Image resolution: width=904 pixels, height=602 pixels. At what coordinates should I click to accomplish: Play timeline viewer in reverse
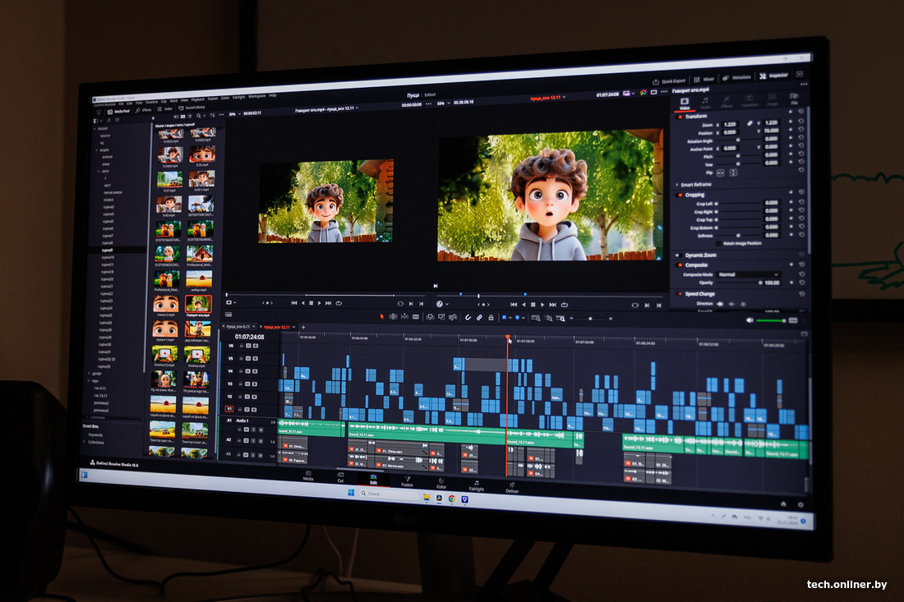pos(524,305)
